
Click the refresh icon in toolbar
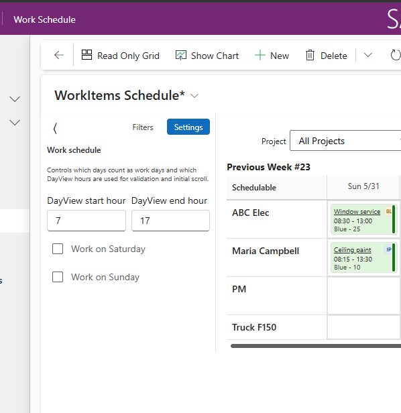tap(395, 55)
